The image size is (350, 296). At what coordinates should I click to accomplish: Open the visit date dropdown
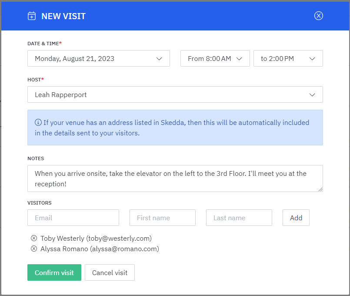[159, 58]
